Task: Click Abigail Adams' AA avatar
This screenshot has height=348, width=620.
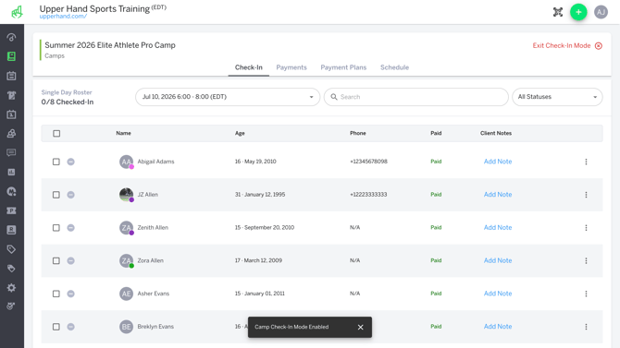Action: click(127, 162)
